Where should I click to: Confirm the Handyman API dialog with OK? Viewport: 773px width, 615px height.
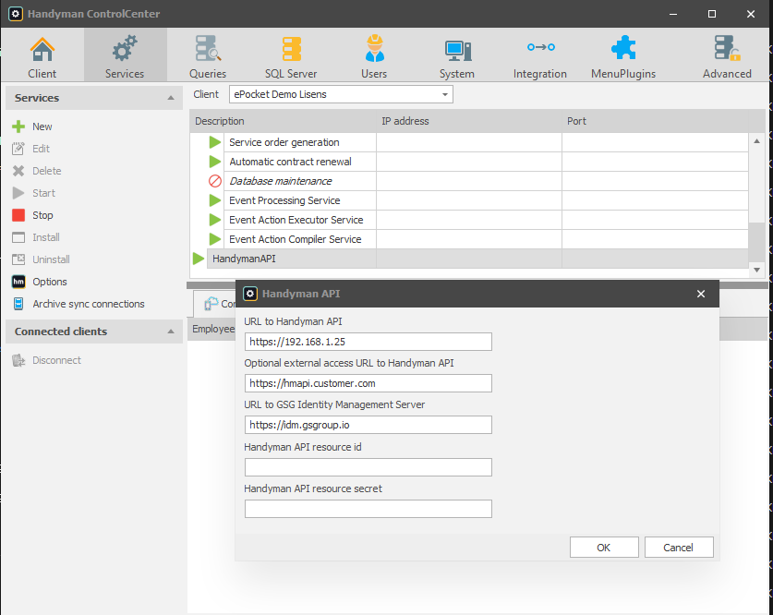click(604, 548)
